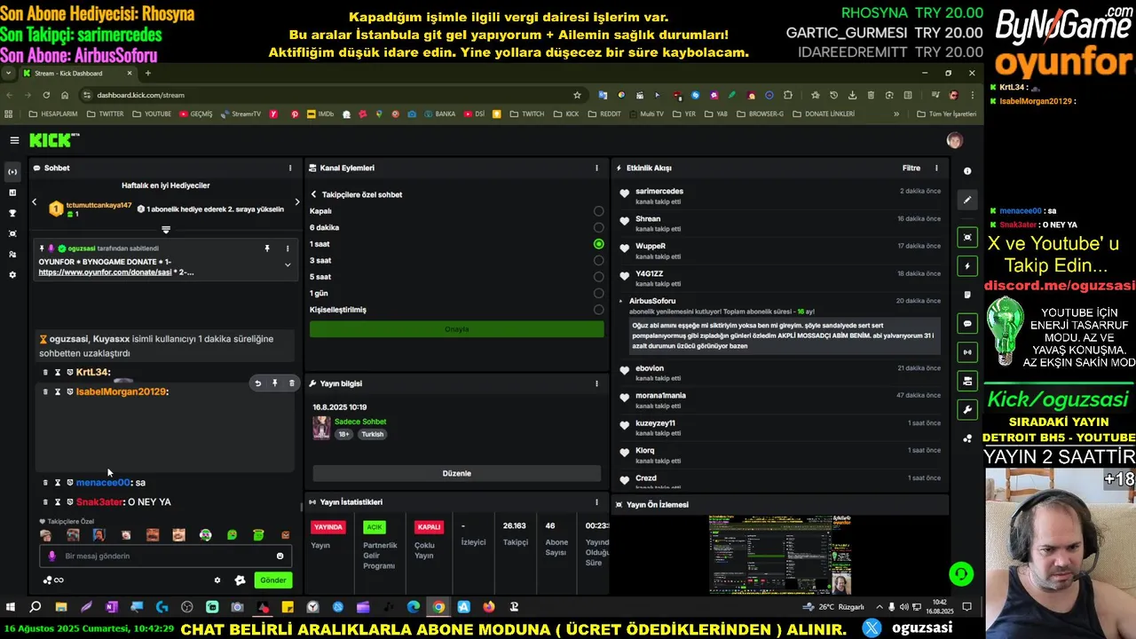The width and height of the screenshot is (1136, 639).
Task: Open the KICK bookmark folder
Action: (x=565, y=114)
